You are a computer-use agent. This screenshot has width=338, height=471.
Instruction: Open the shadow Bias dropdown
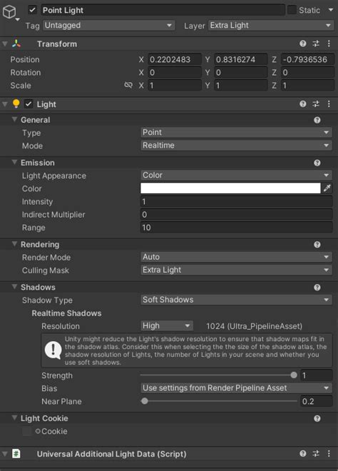(x=236, y=388)
